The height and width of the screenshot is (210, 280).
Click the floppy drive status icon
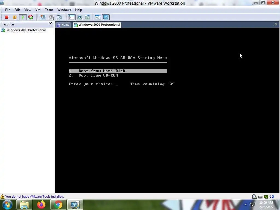(x=260, y=197)
